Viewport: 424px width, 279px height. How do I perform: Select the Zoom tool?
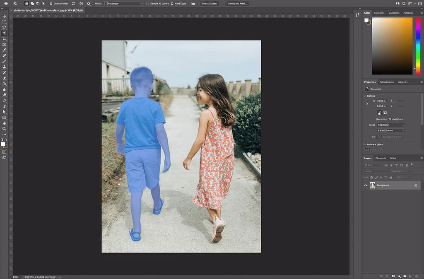(x=4, y=129)
